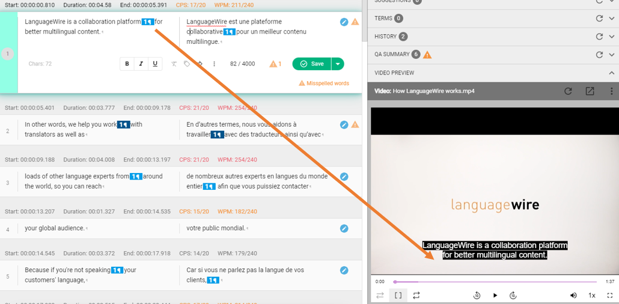Play the video

point(495,296)
